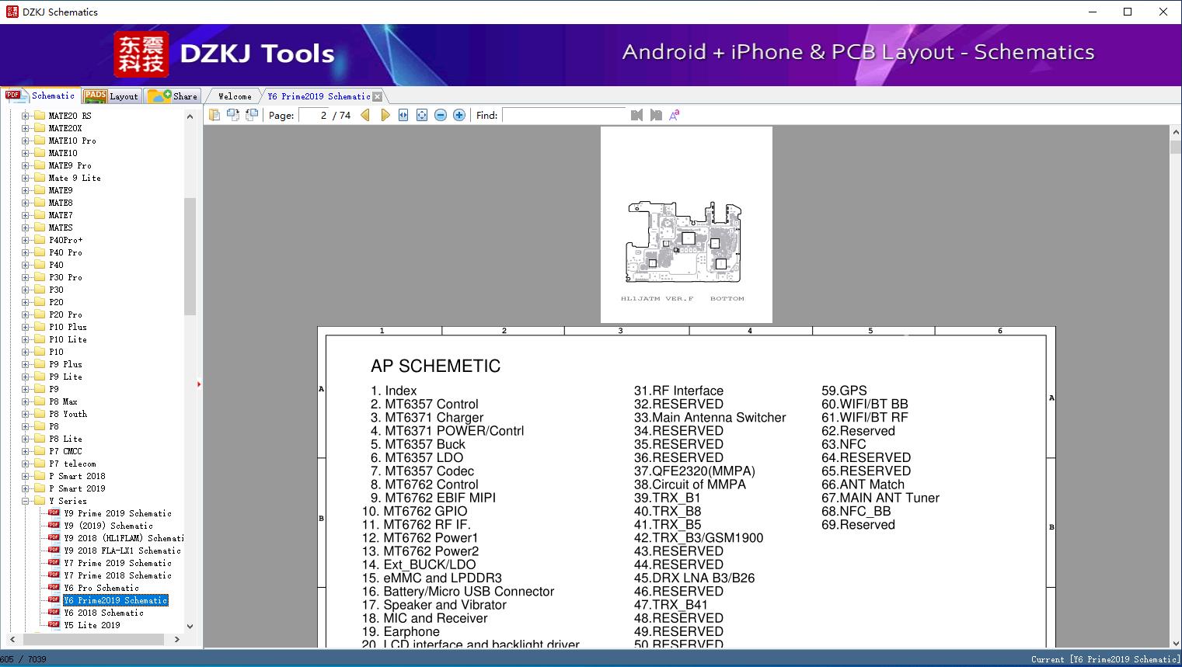Click the first copy-page icon in the toolbar

click(214, 115)
